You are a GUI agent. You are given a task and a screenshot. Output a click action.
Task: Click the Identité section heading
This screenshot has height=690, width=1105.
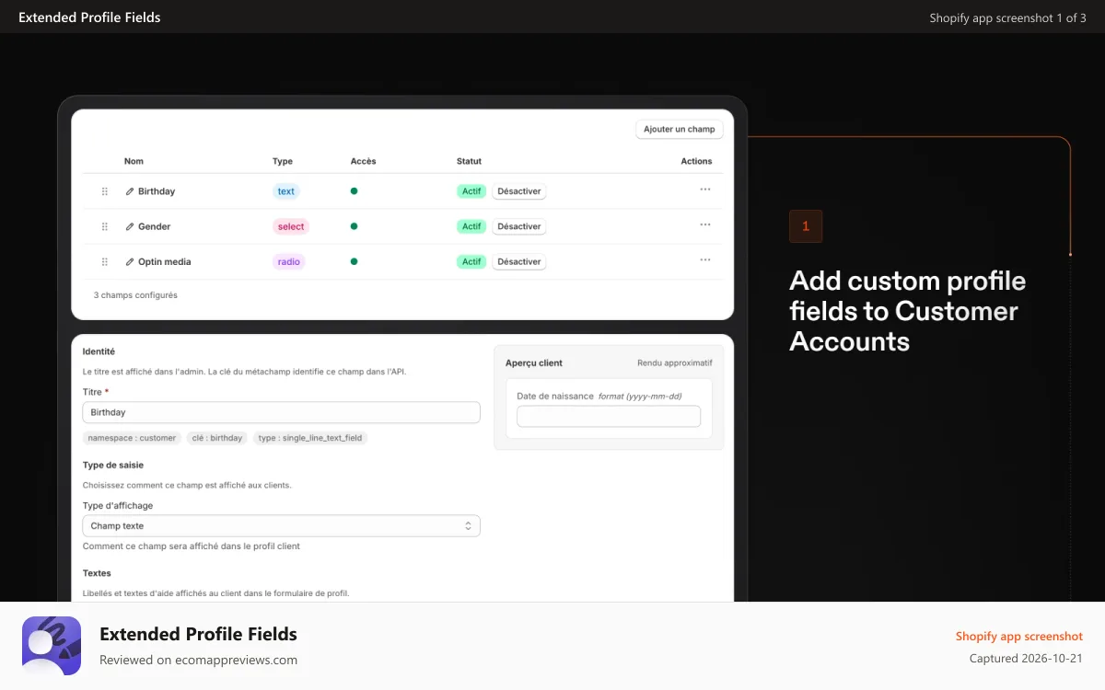[x=99, y=351]
